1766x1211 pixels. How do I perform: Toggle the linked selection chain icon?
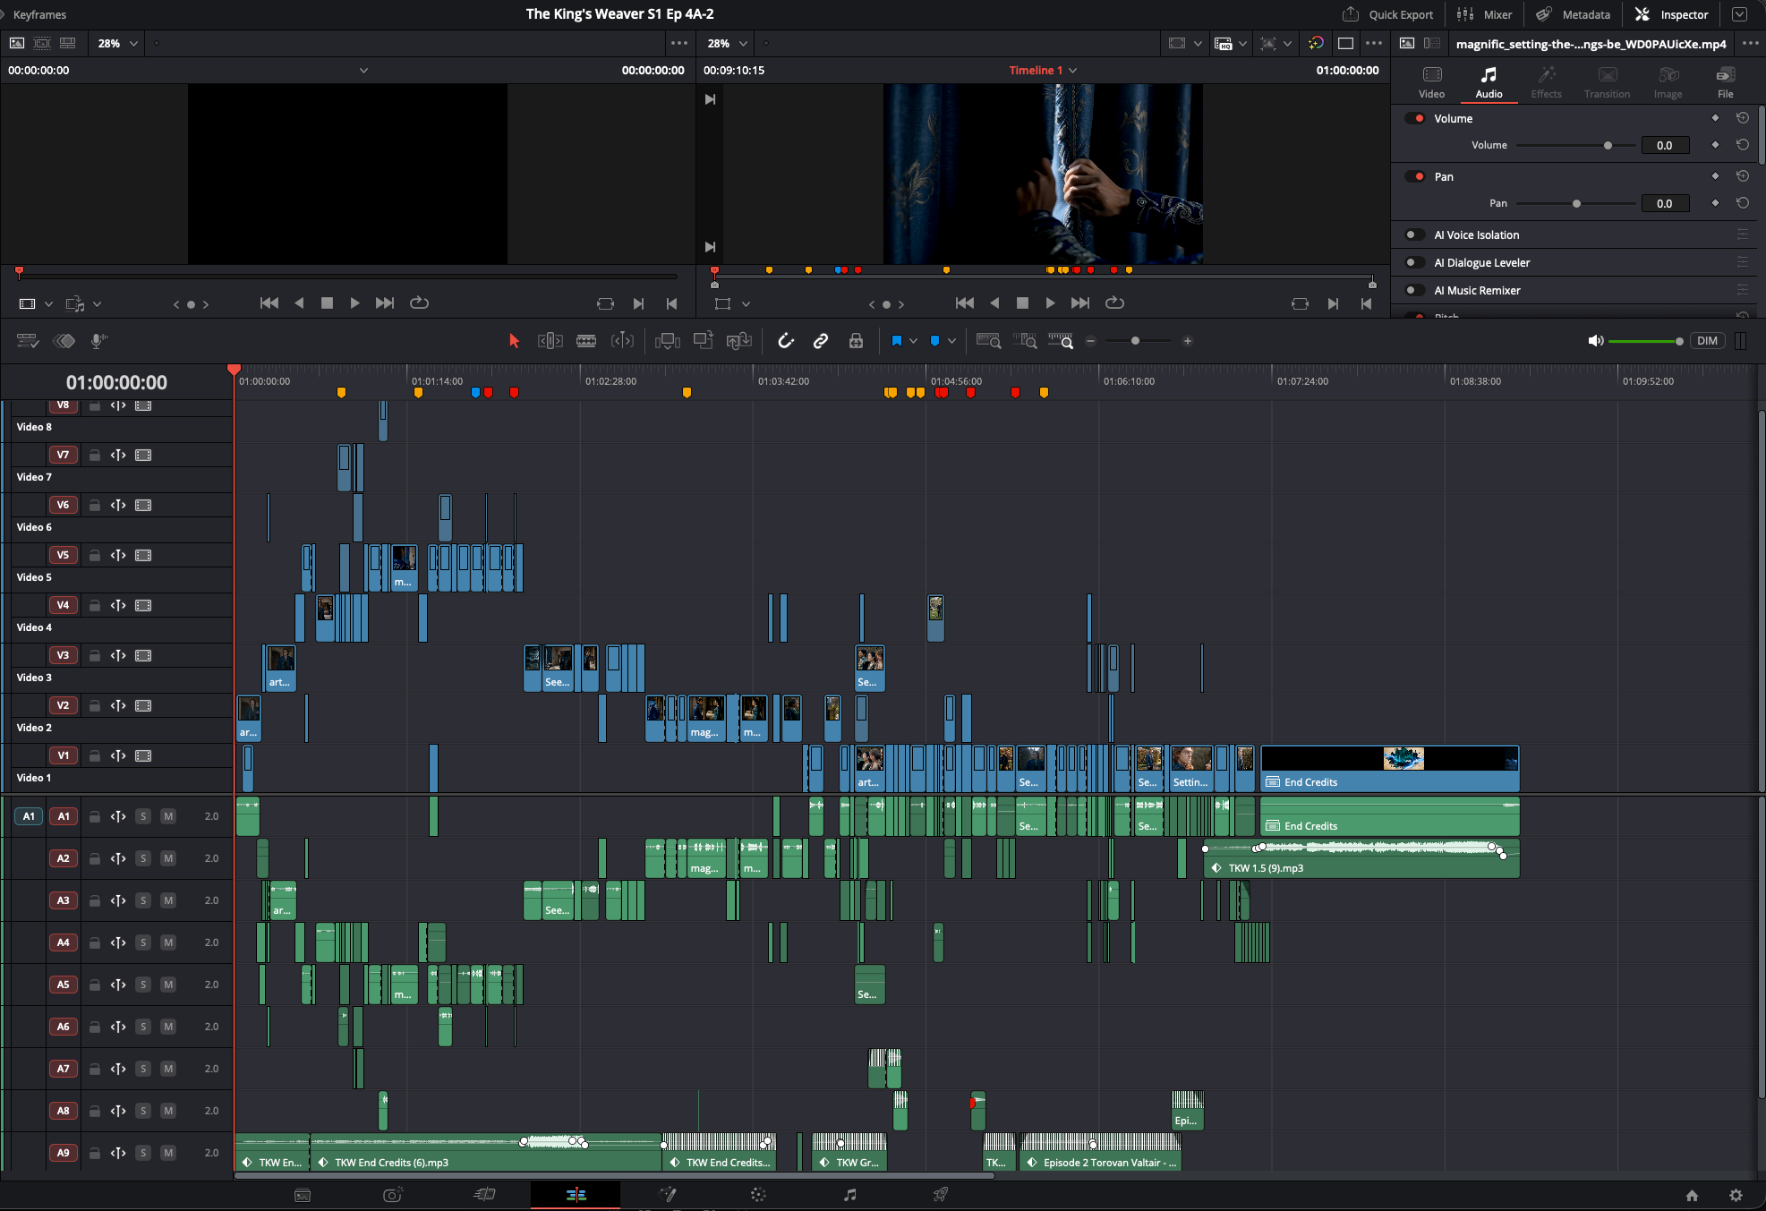click(821, 341)
